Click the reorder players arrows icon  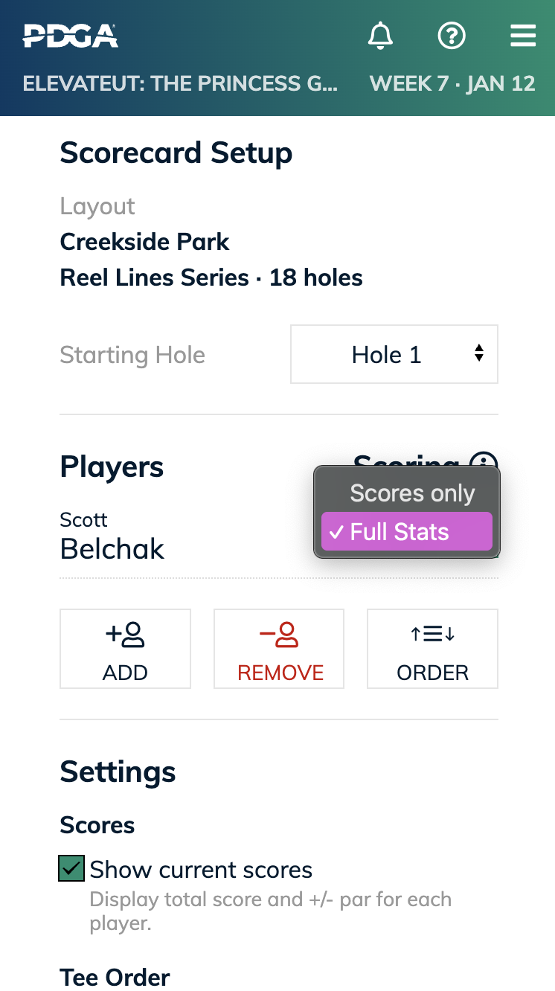coord(432,634)
